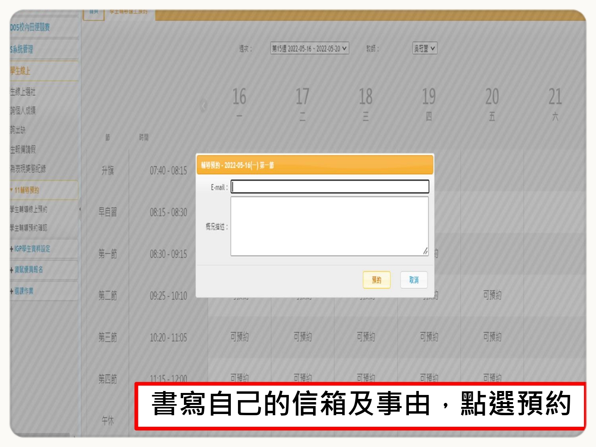Open the 教師 teacher dropdown
Screen dimensions: 596x447
pos(424,48)
